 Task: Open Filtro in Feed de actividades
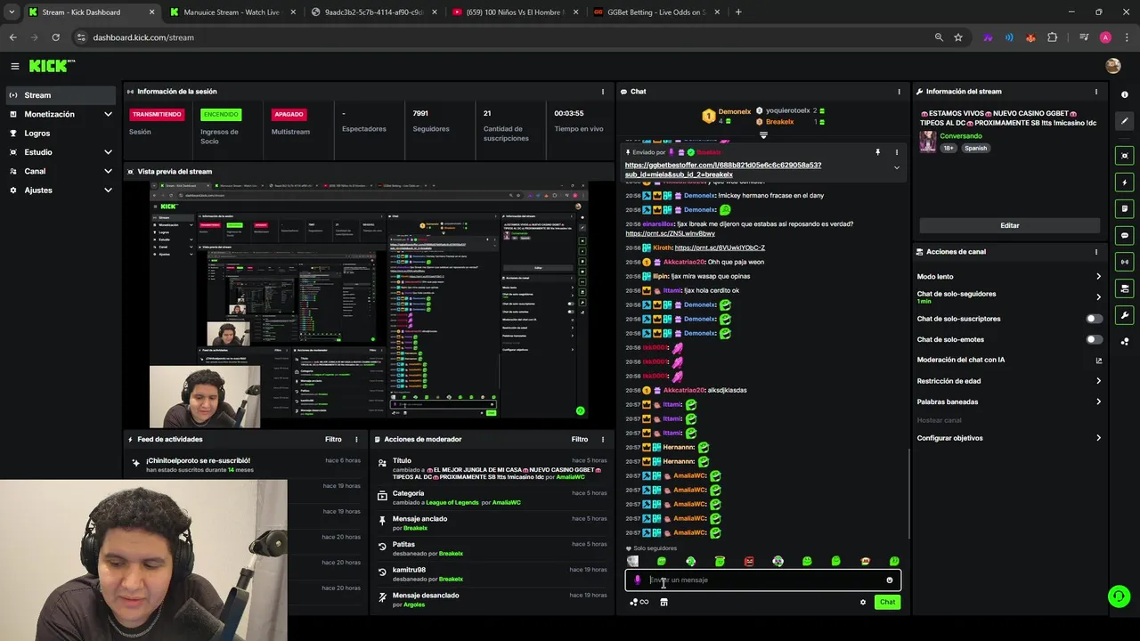click(333, 439)
